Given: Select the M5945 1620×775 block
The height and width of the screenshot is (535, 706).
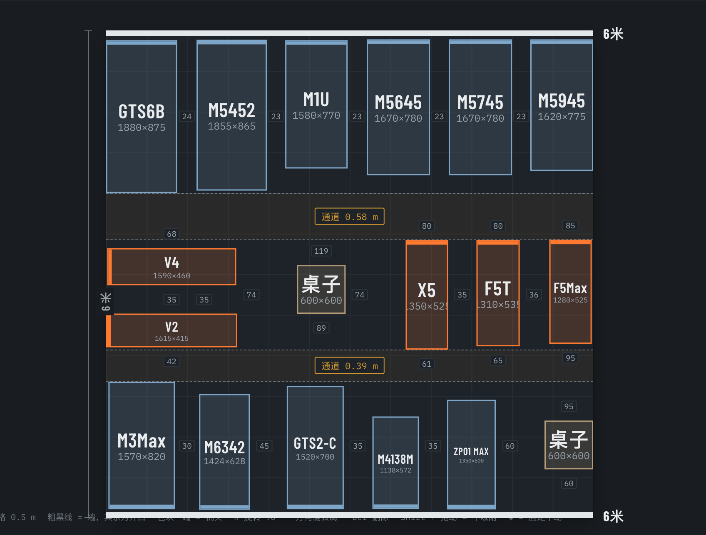Looking at the screenshot, I should pos(562,105).
